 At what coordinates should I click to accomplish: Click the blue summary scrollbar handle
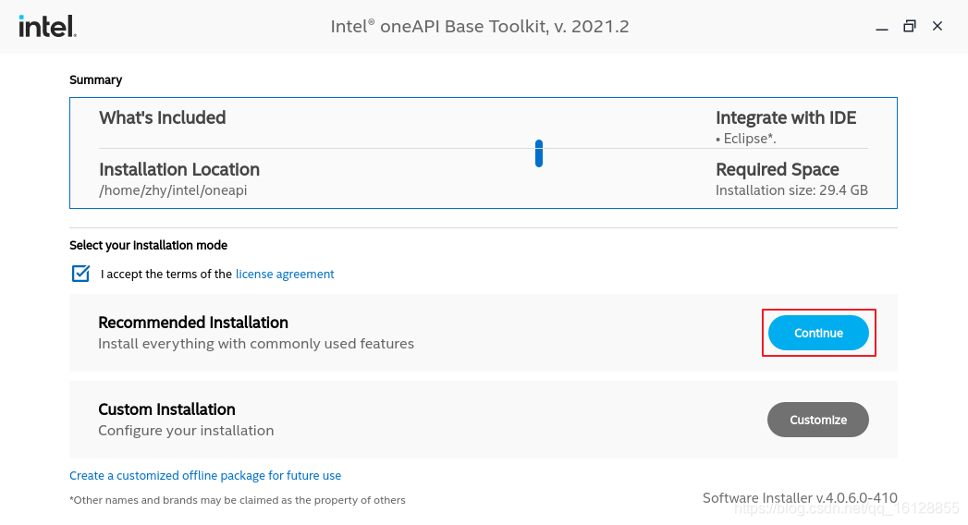[x=539, y=153]
